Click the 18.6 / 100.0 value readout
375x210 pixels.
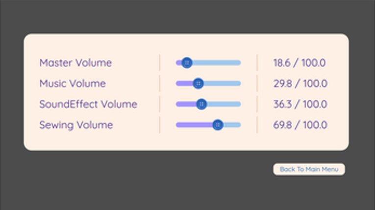(x=300, y=63)
